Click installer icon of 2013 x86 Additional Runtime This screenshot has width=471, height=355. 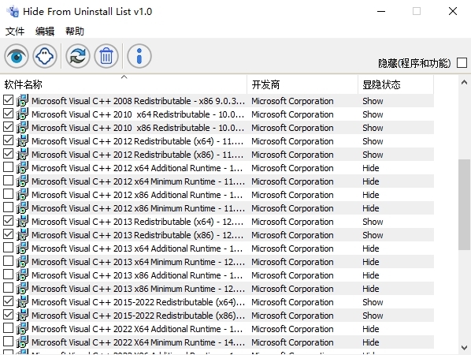[22, 275]
